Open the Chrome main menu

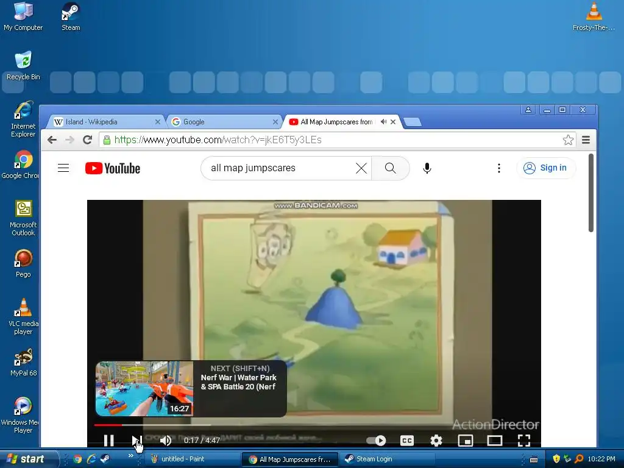[586, 140]
